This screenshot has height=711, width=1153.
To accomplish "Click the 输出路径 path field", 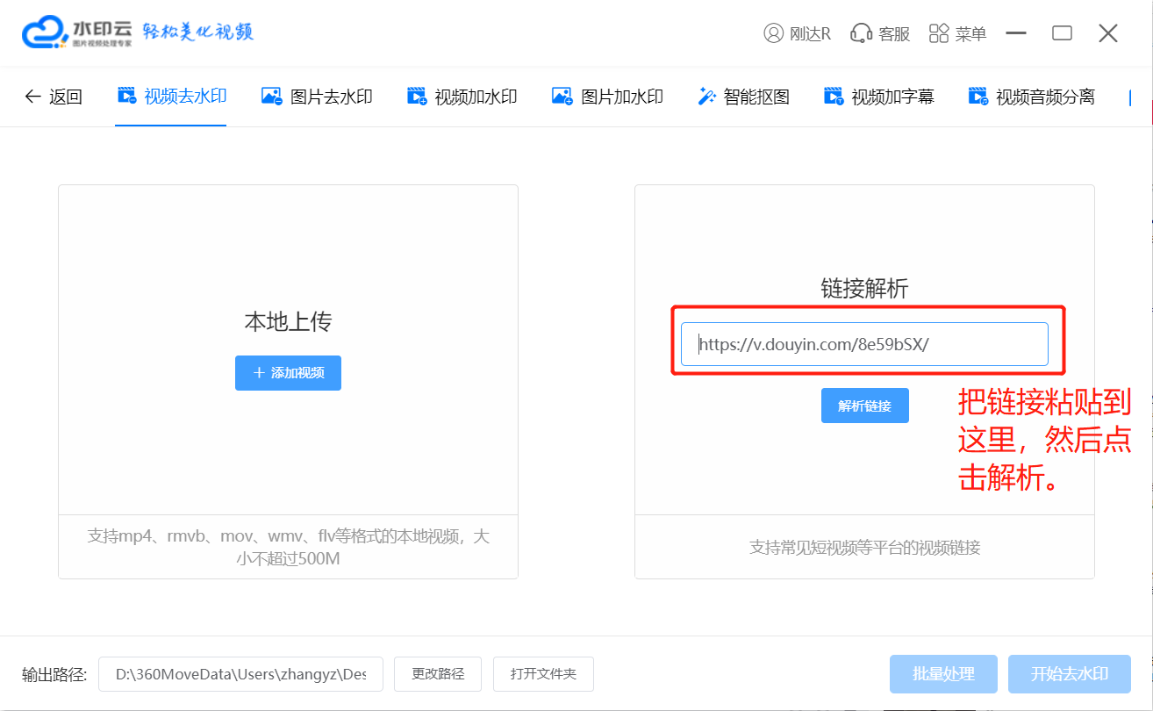I will point(240,674).
